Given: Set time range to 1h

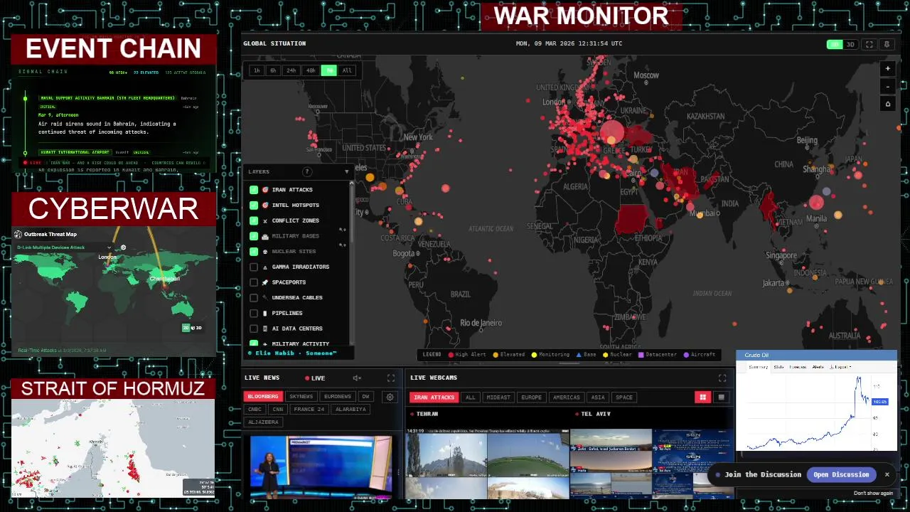Looking at the screenshot, I should (x=257, y=70).
